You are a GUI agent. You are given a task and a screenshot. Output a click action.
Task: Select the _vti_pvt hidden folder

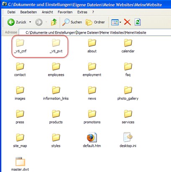[56, 43]
